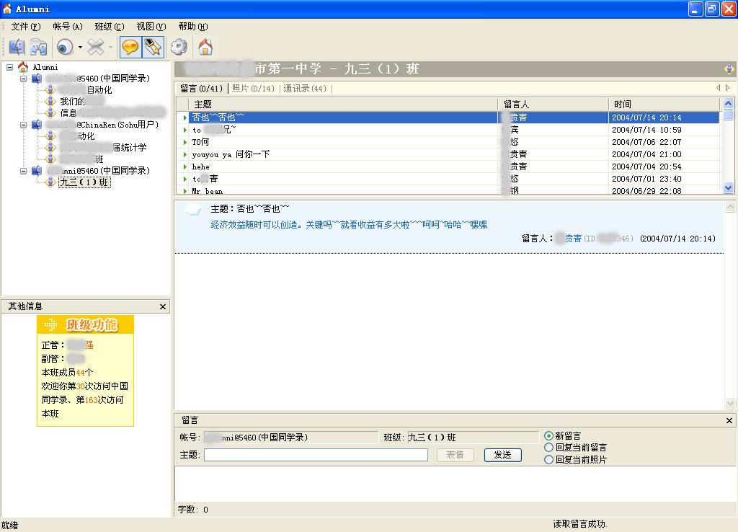
Task: Open the 帮助(H) menu
Action: [x=193, y=27]
